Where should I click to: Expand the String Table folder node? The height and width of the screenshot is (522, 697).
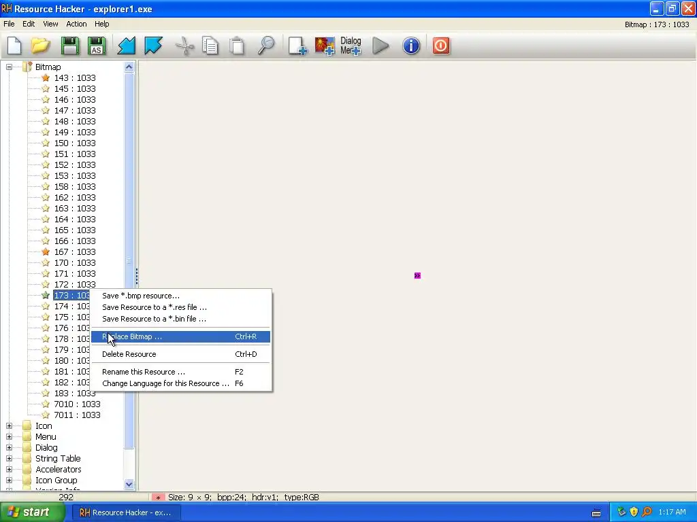pos(9,459)
